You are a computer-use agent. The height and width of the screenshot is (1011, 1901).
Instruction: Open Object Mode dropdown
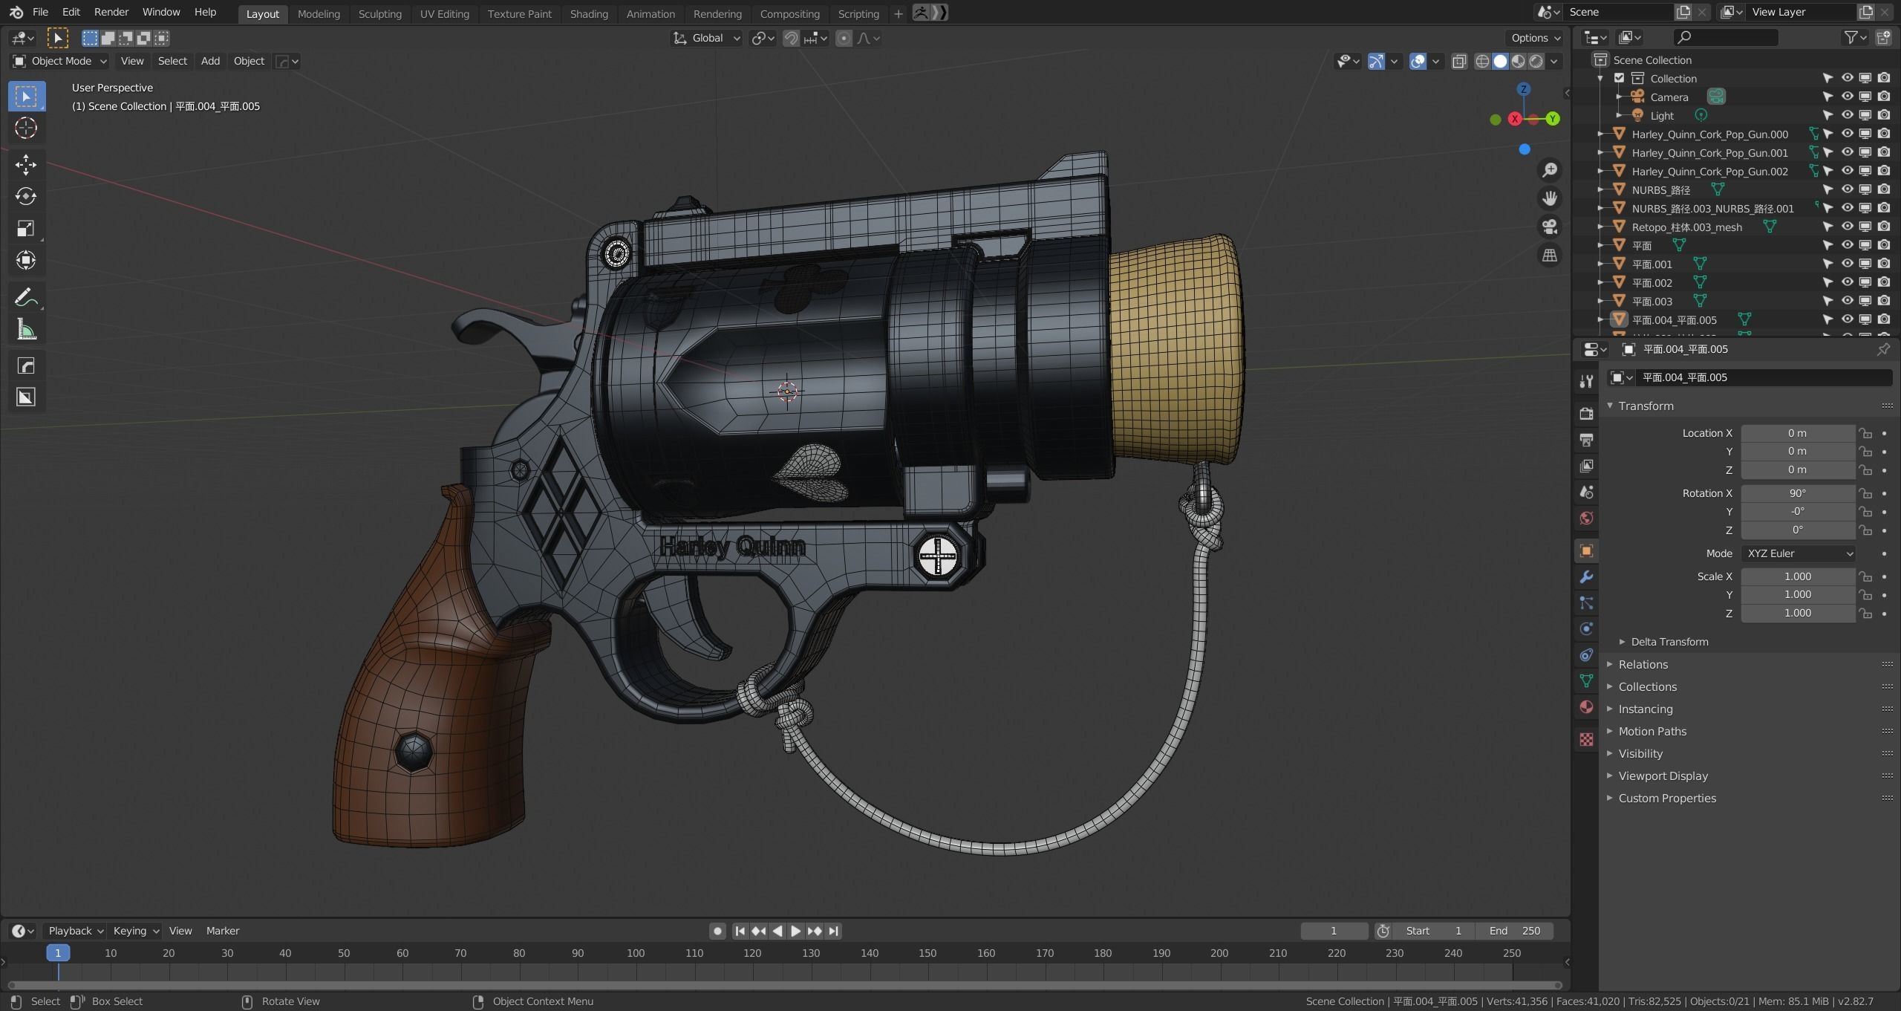pos(60,61)
